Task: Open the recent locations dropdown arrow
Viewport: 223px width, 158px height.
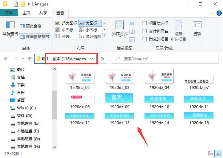Action: 23,59
